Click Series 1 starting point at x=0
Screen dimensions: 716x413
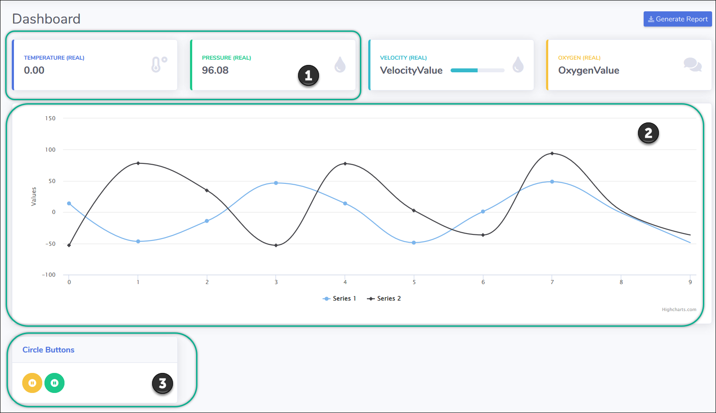click(x=69, y=203)
